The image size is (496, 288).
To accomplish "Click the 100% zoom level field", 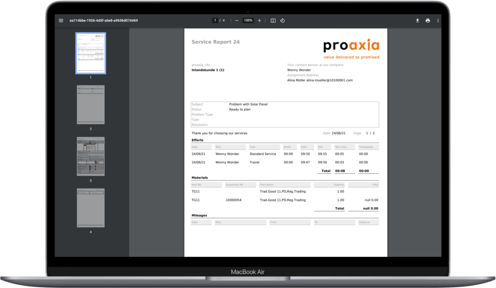I will pyautogui.click(x=248, y=20).
